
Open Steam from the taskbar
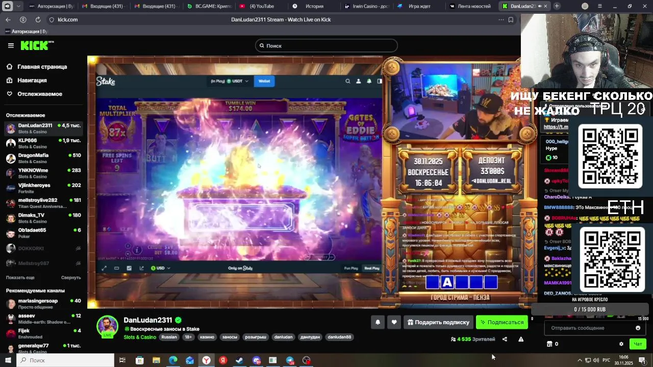point(239,360)
